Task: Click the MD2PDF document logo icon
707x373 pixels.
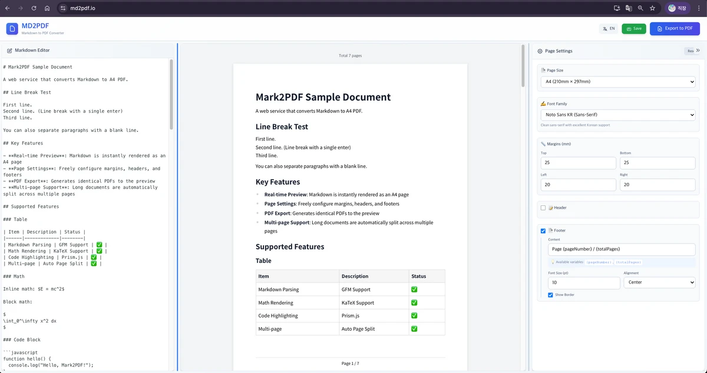Action: tap(12, 29)
